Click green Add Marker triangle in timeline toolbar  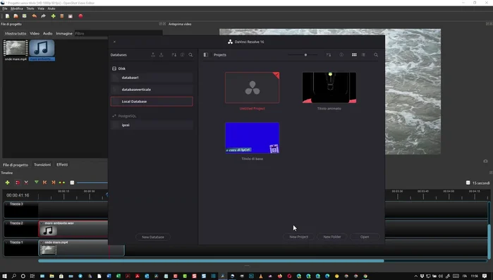(x=37, y=182)
